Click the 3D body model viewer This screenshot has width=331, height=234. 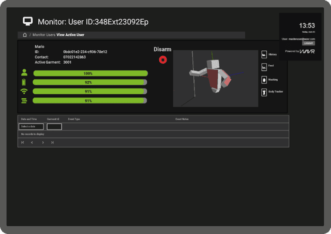click(x=215, y=78)
